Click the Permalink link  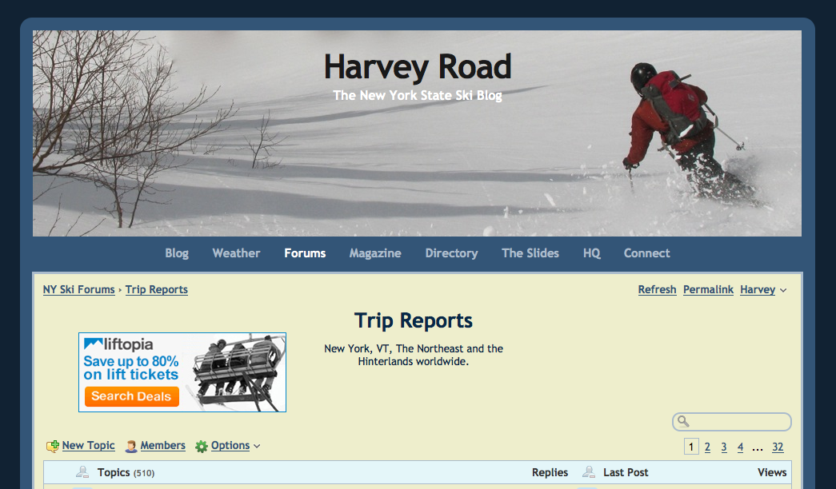pos(708,290)
